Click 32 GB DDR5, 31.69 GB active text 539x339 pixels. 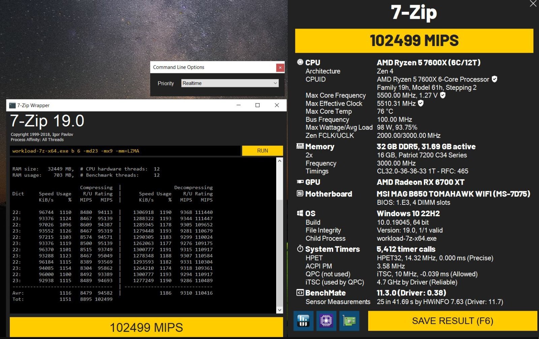[x=426, y=147]
